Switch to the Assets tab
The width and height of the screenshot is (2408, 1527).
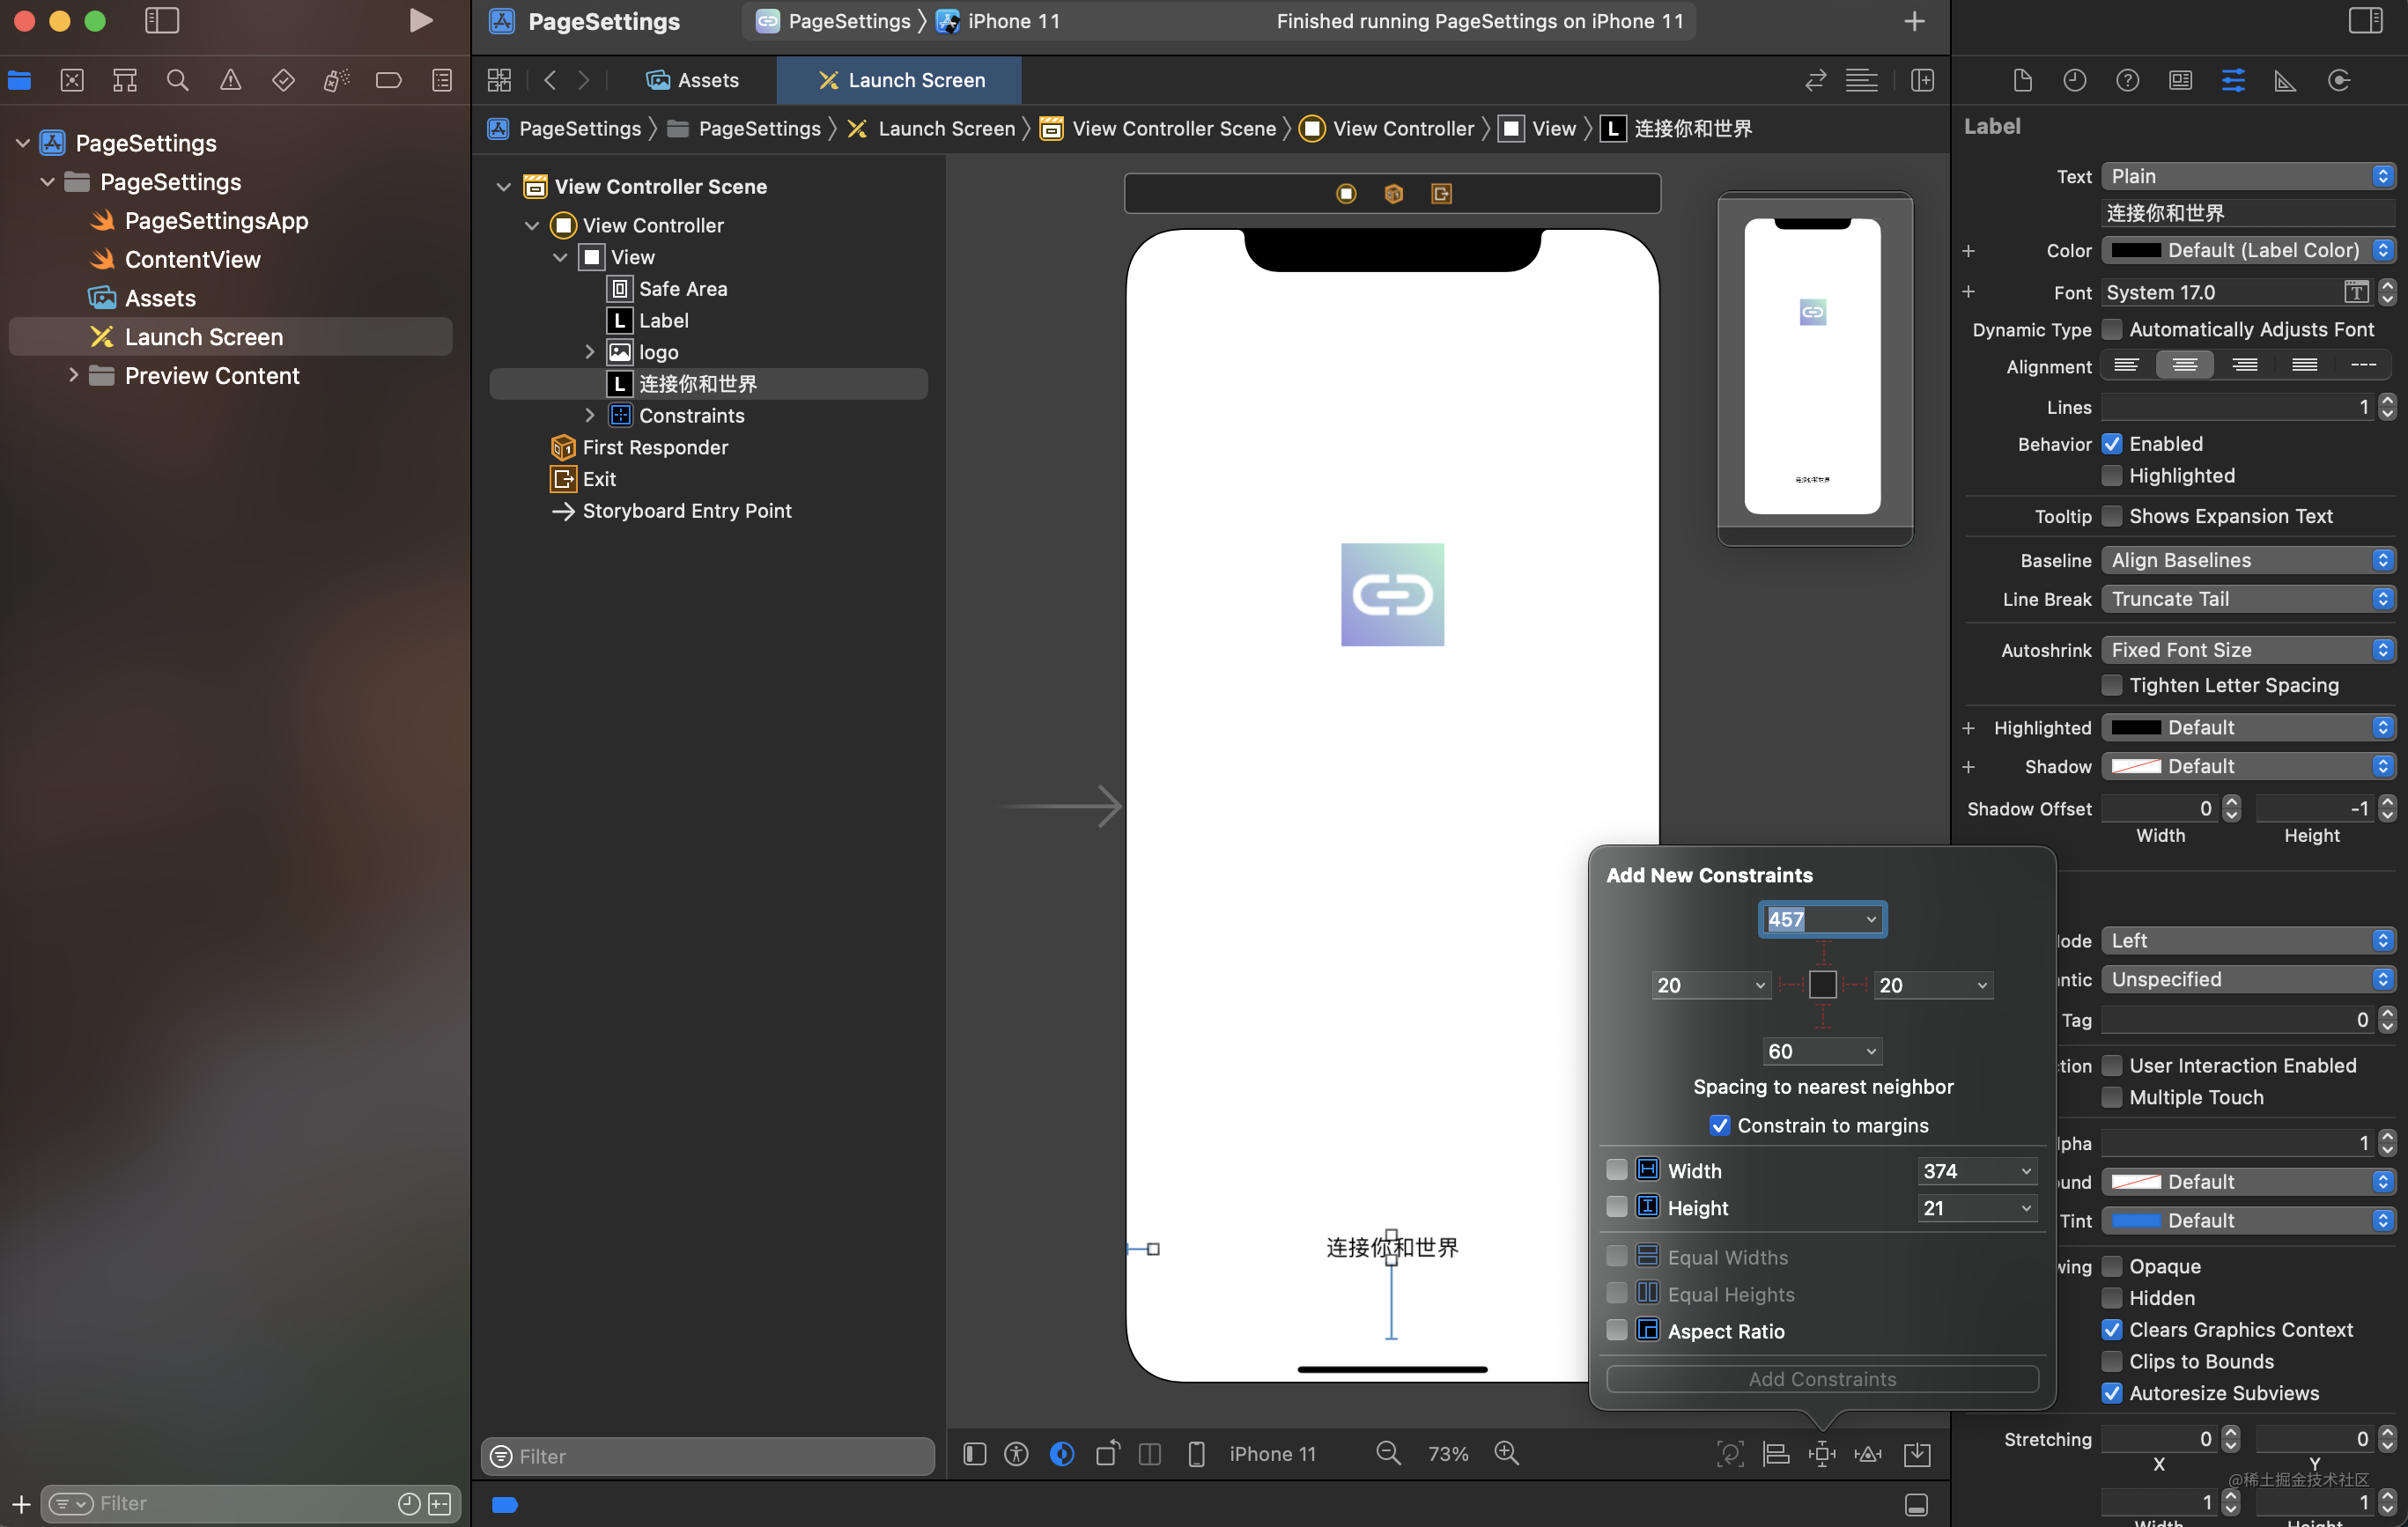pos(692,80)
